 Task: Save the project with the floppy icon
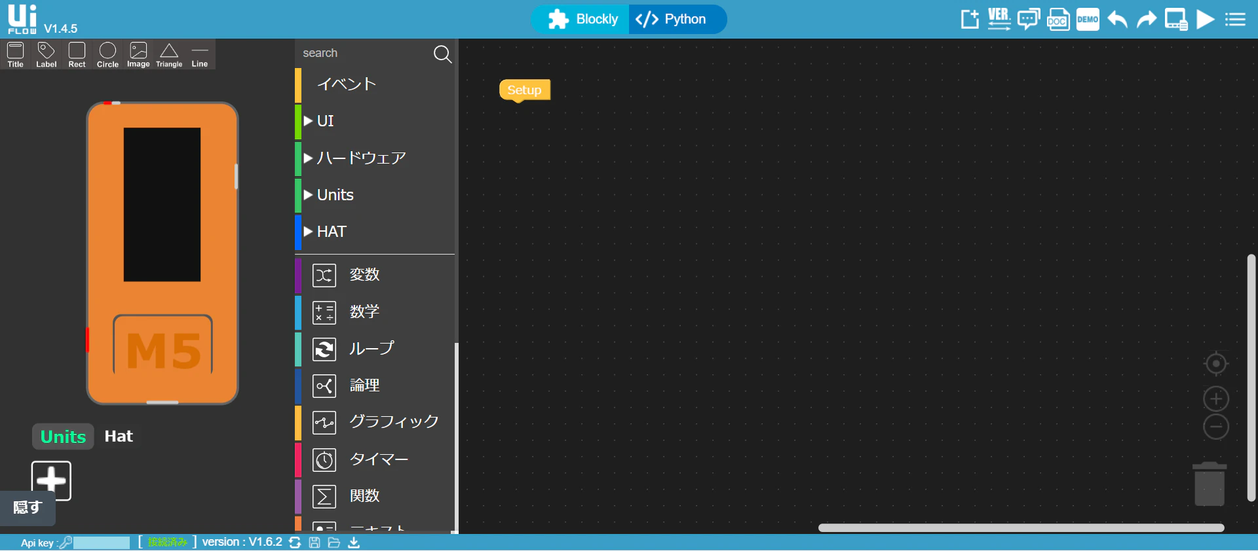(314, 542)
